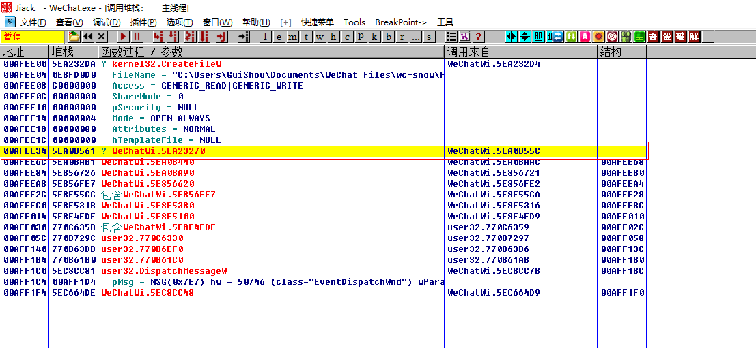Click the 结构 column header
Image resolution: width=756 pixels, height=348 pixels.
pyautogui.click(x=622, y=52)
